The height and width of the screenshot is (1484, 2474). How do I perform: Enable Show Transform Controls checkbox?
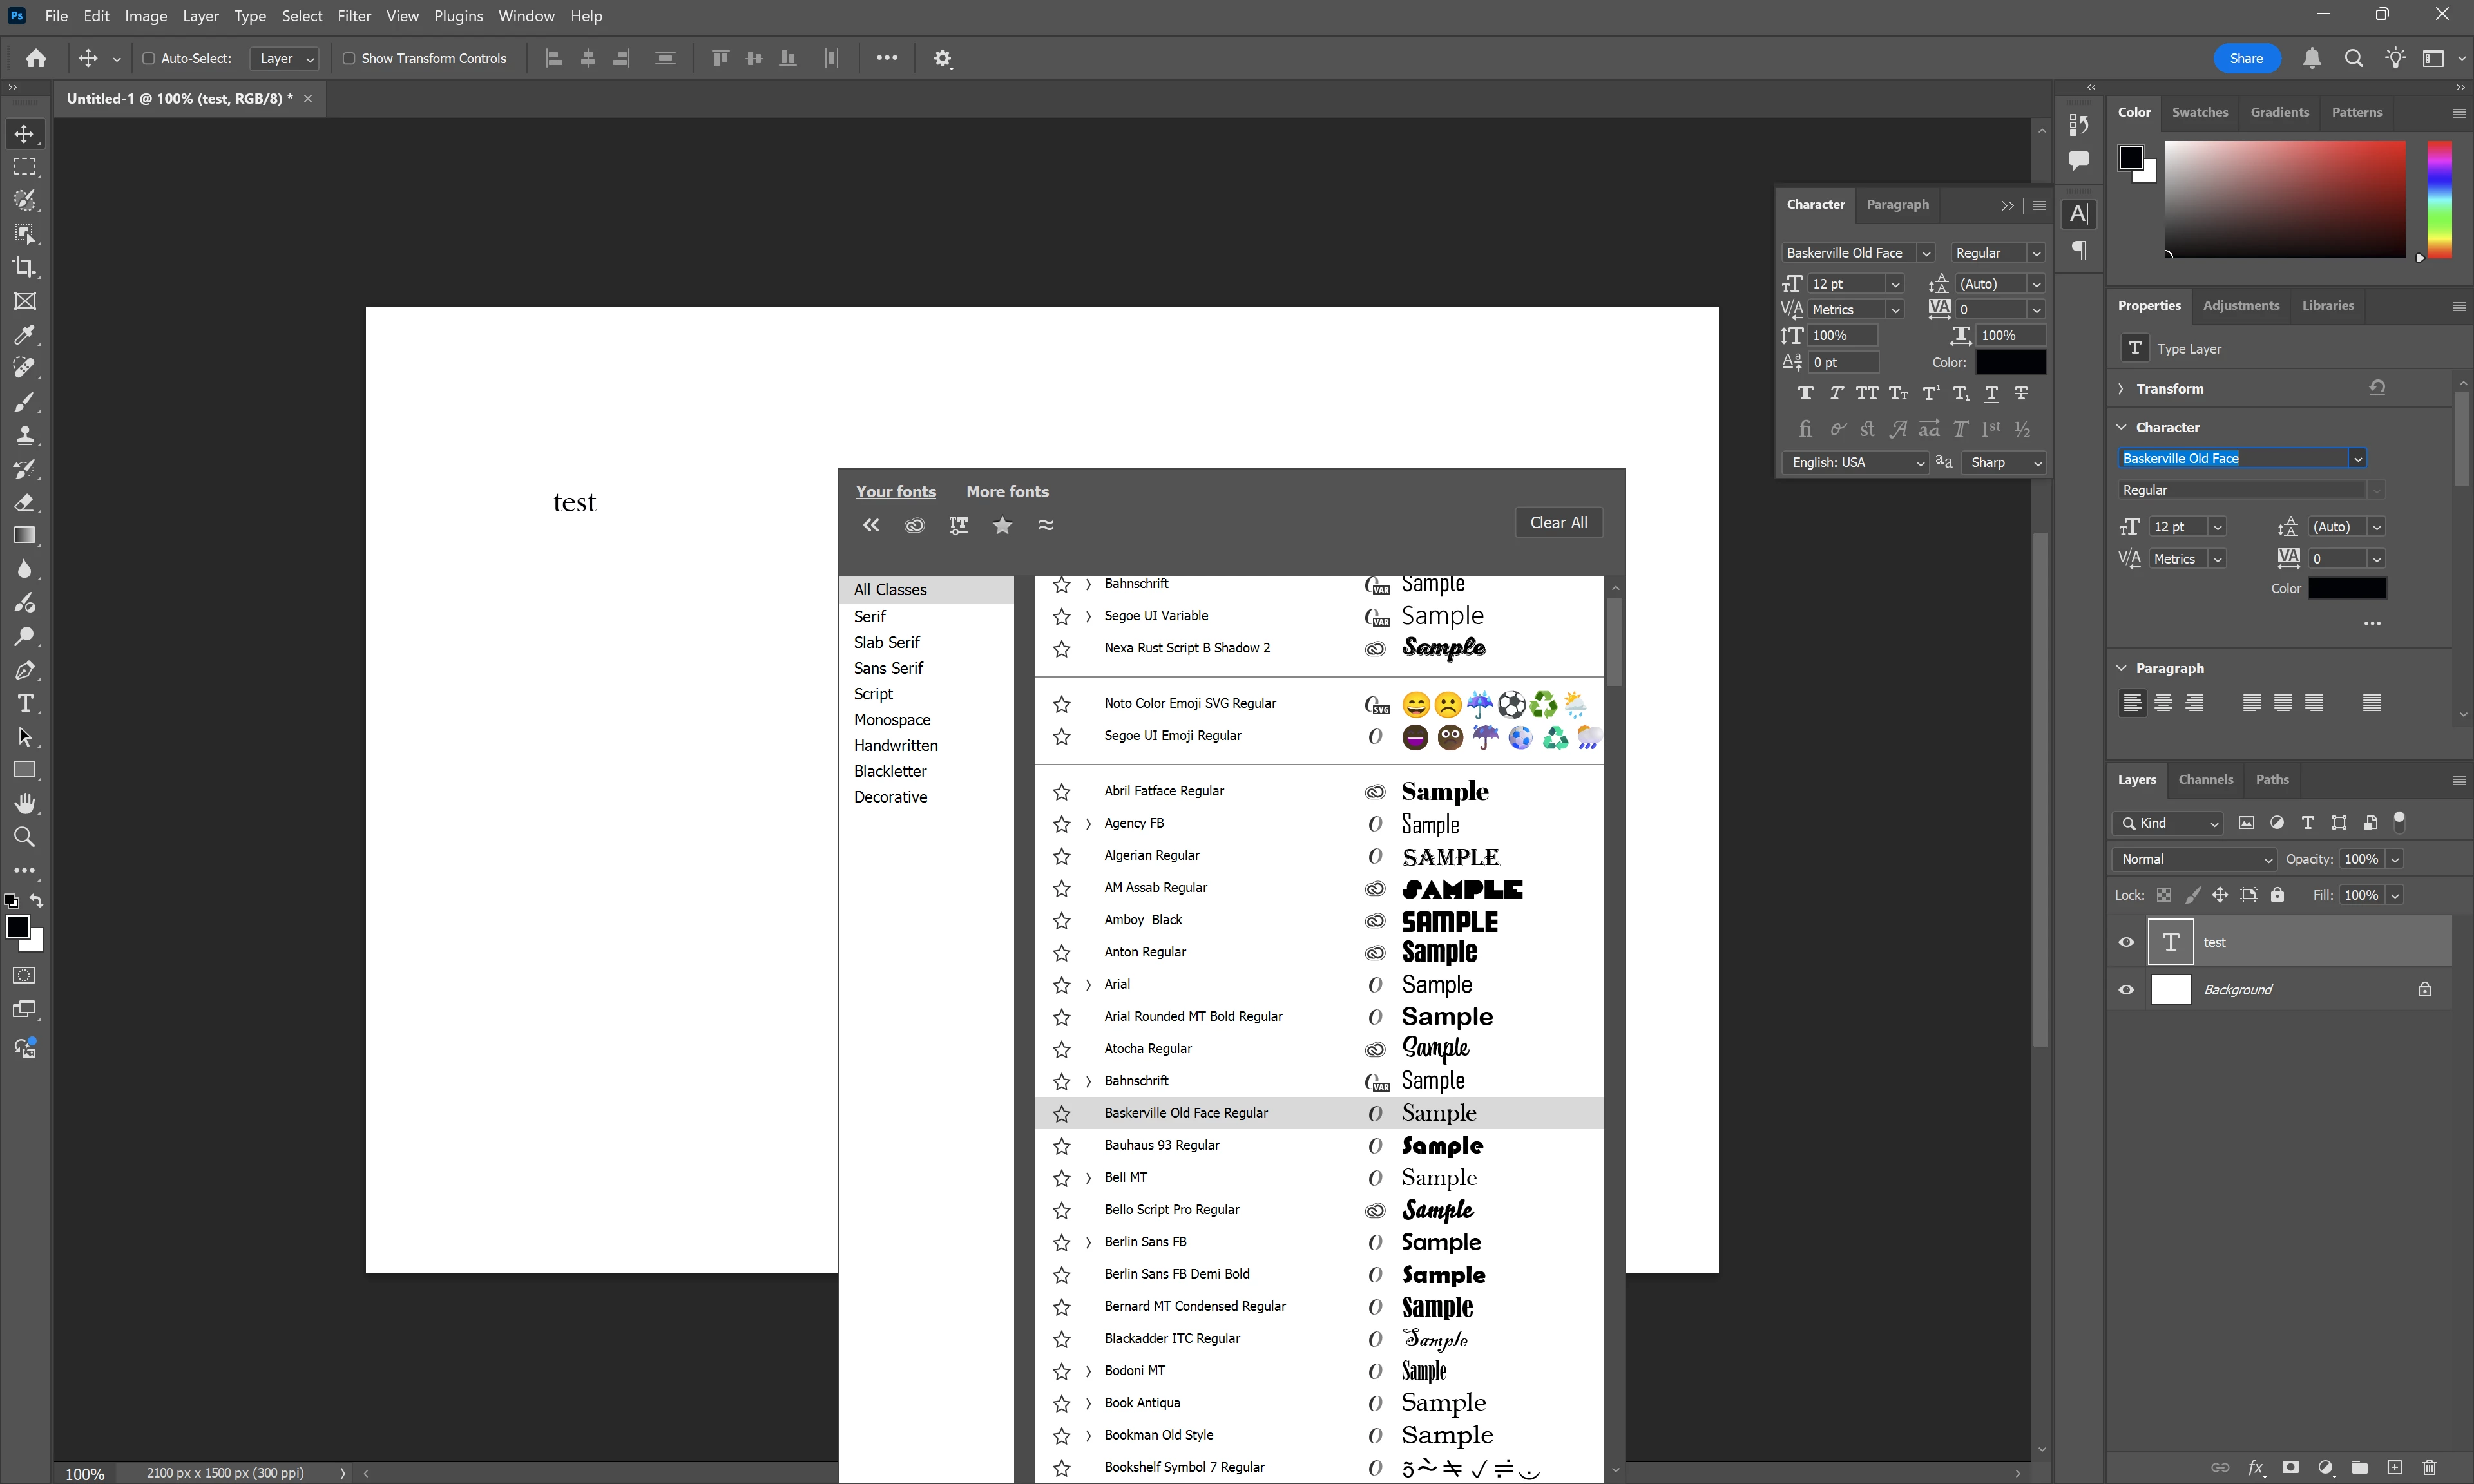[349, 58]
